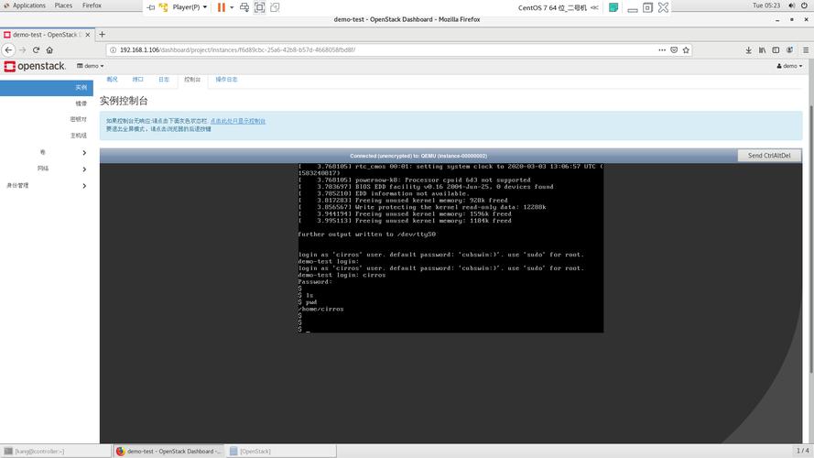This screenshot has width=814, height=458.
Task: Go to Firefox home page icon
Action: click(49, 49)
